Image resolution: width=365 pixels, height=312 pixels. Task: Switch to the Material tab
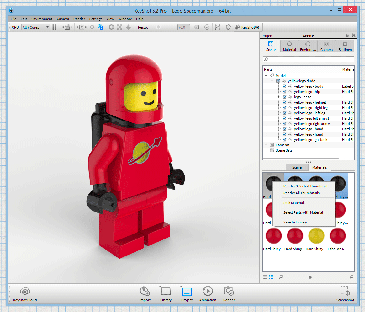(289, 46)
